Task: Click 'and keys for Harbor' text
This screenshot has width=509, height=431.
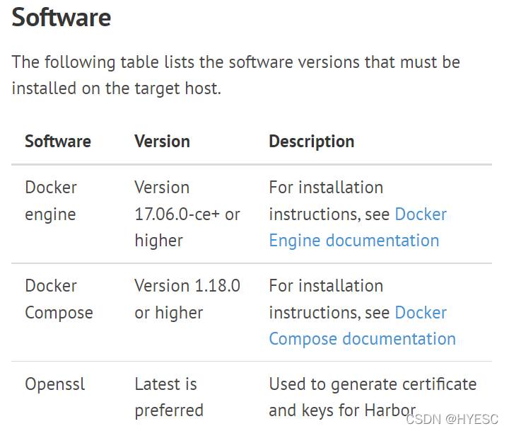Action: pos(342,410)
